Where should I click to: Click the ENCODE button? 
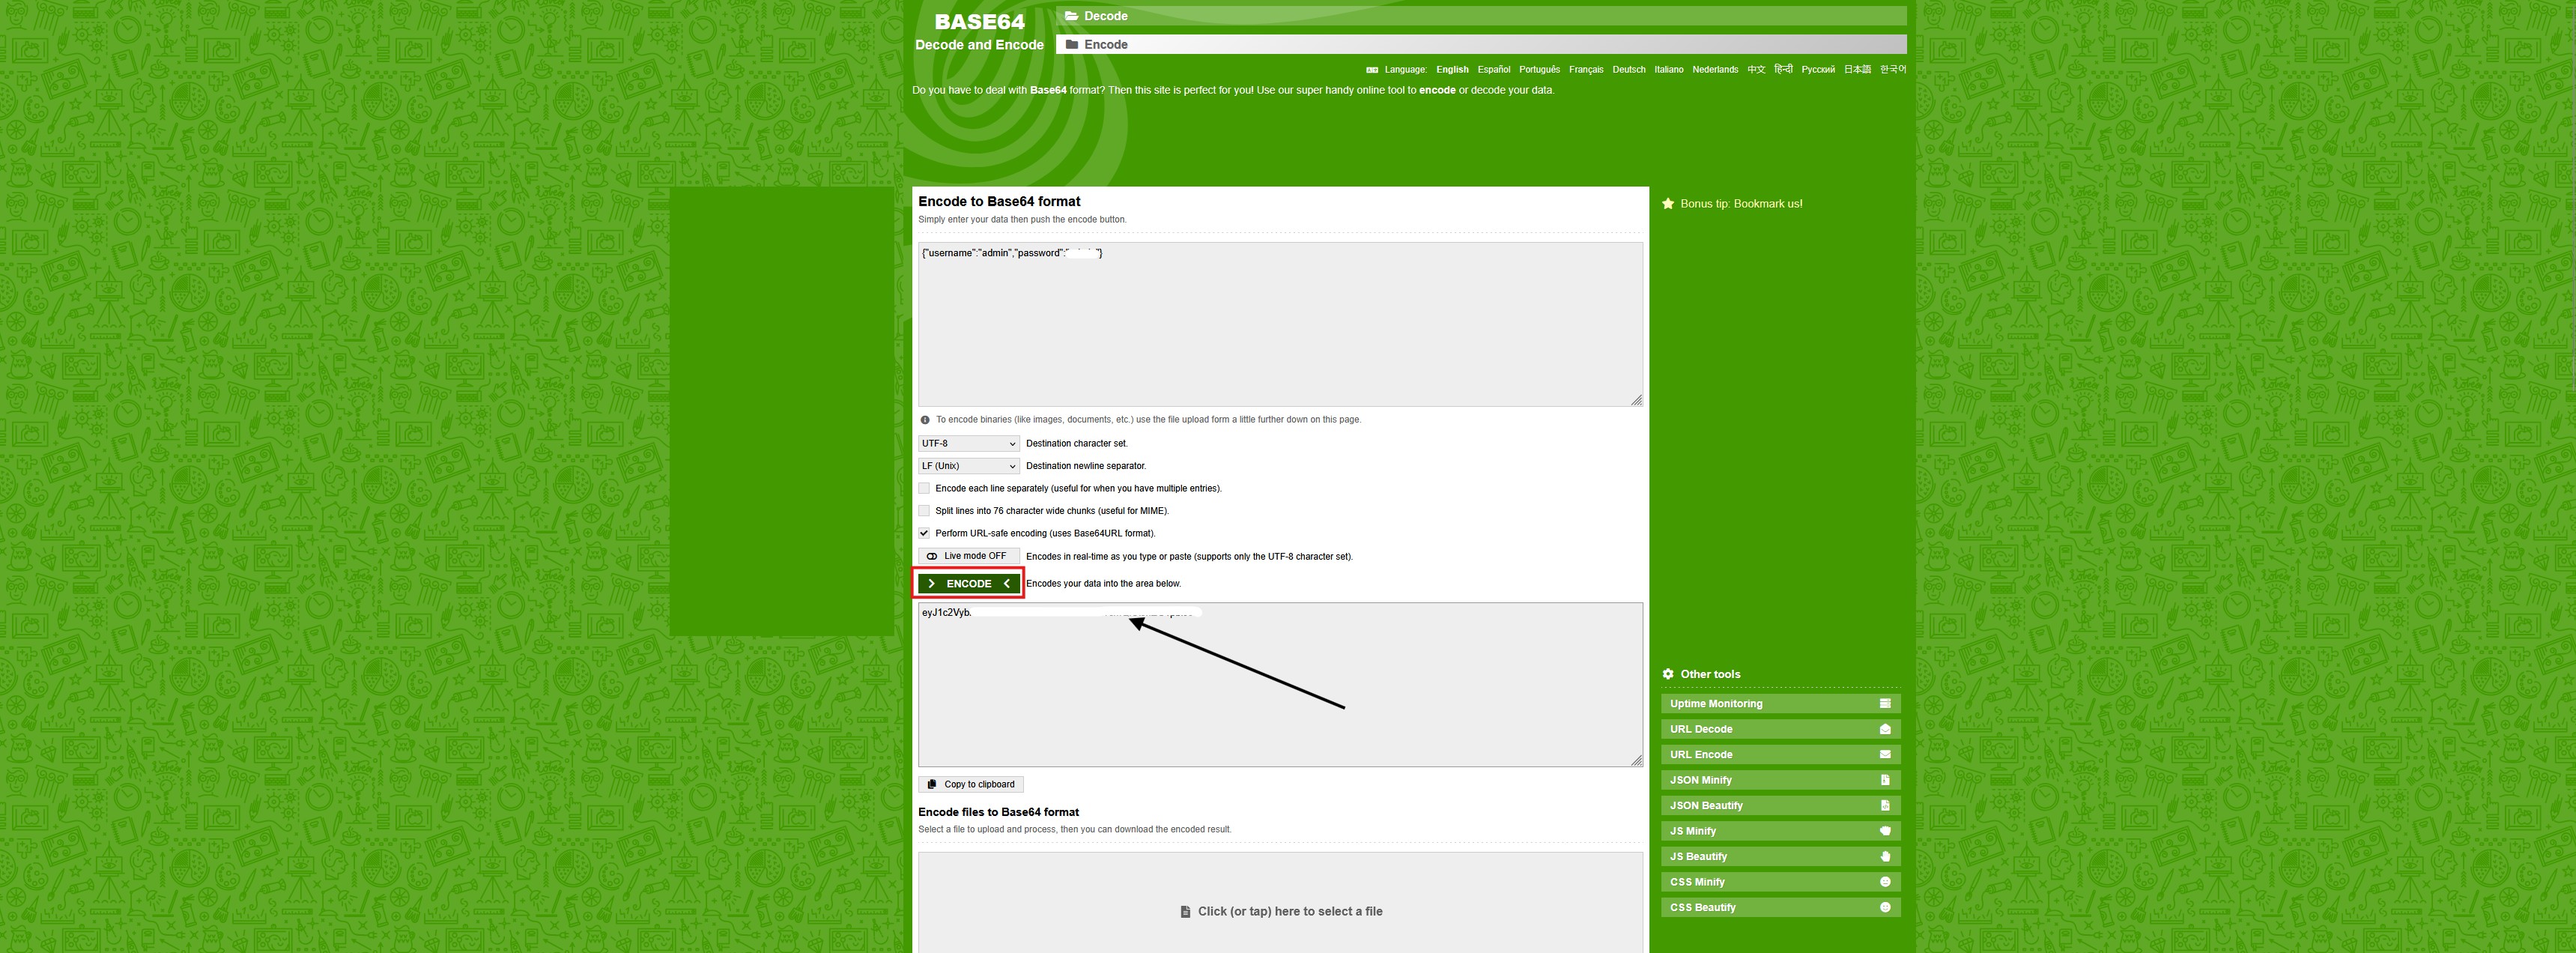pos(968,584)
